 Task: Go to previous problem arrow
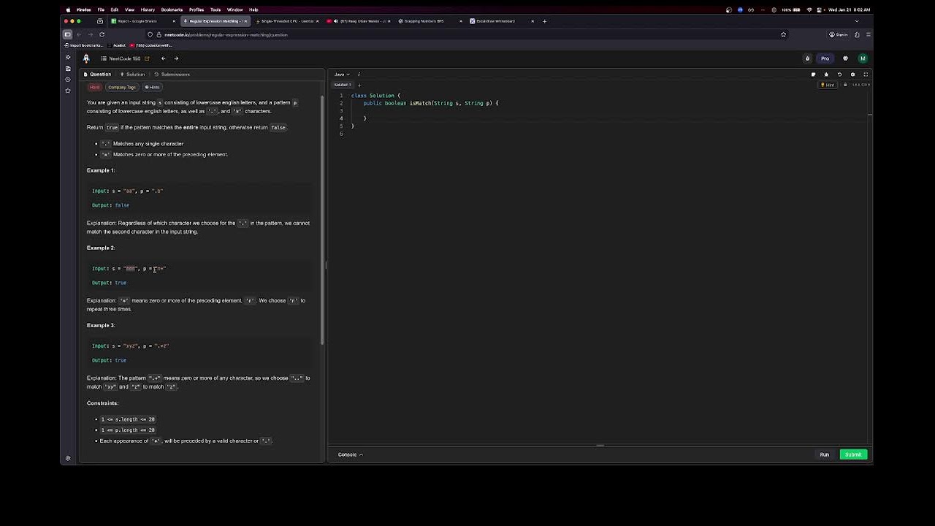coord(163,58)
